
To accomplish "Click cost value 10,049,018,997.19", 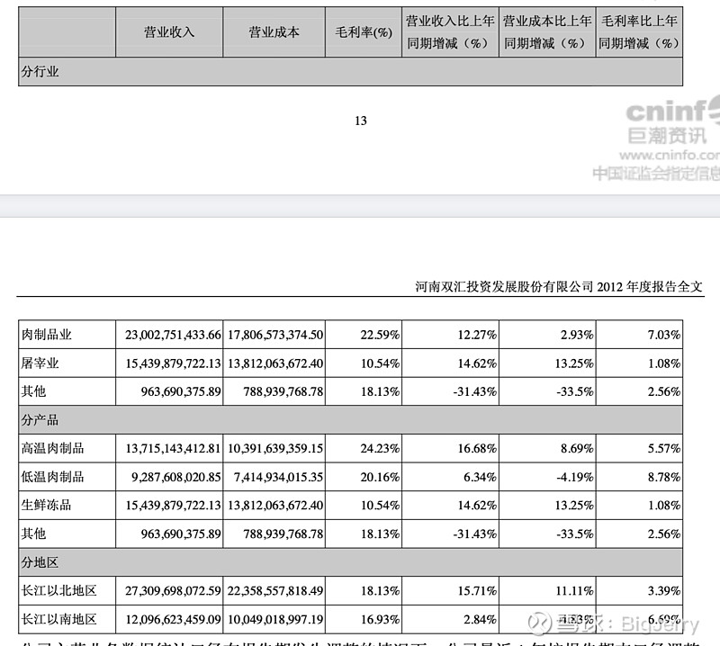I will pyautogui.click(x=275, y=619).
